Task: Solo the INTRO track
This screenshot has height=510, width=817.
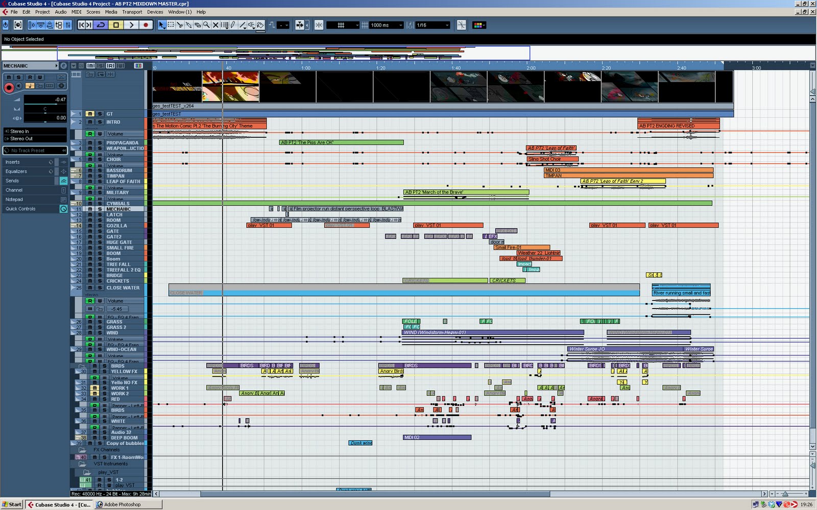Action: [100, 122]
